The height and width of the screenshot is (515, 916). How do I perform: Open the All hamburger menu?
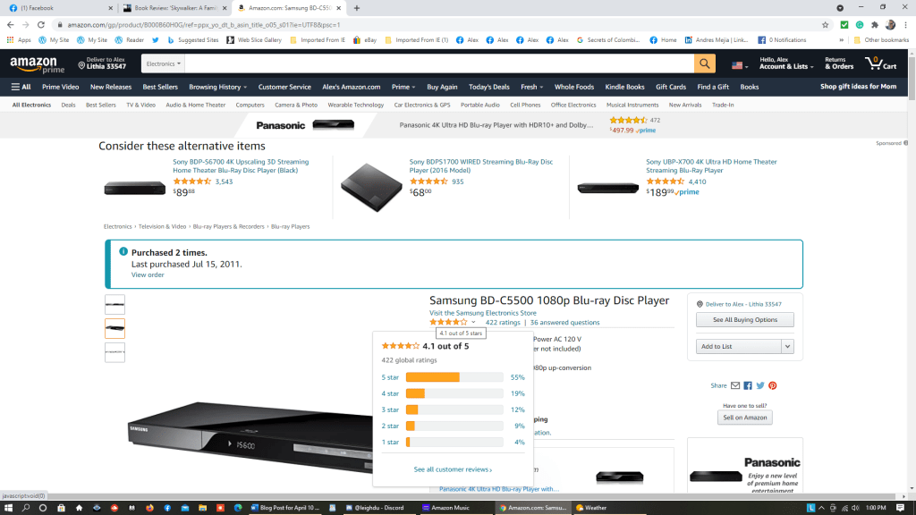pos(21,87)
